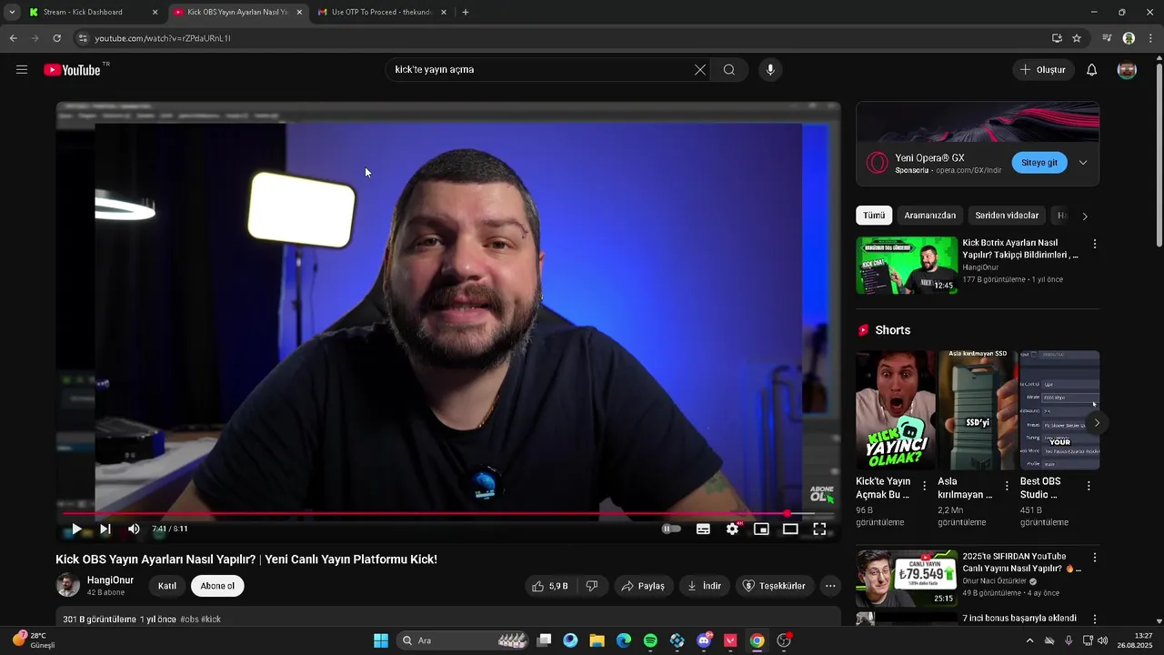
Task: Play the video
Action: 76,529
